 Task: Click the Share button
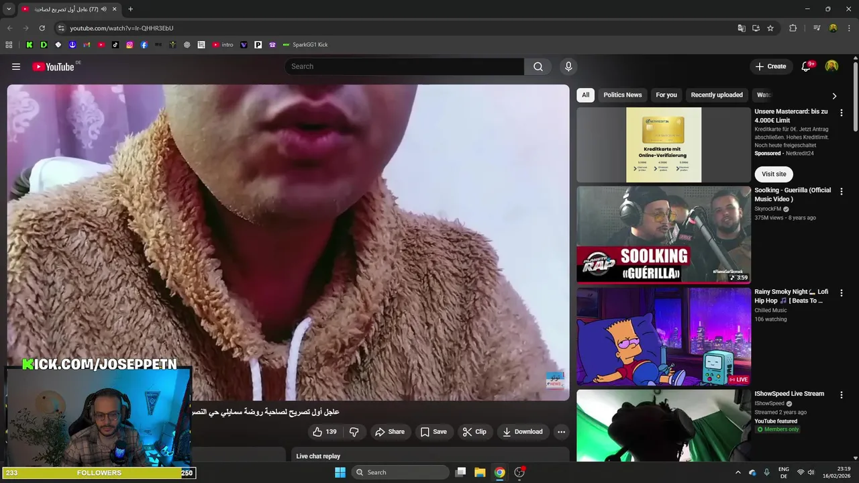point(389,432)
